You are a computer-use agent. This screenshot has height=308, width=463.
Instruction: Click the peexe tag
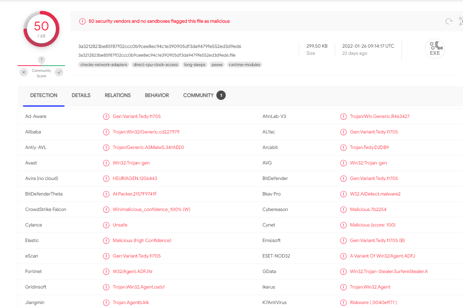coord(217,65)
